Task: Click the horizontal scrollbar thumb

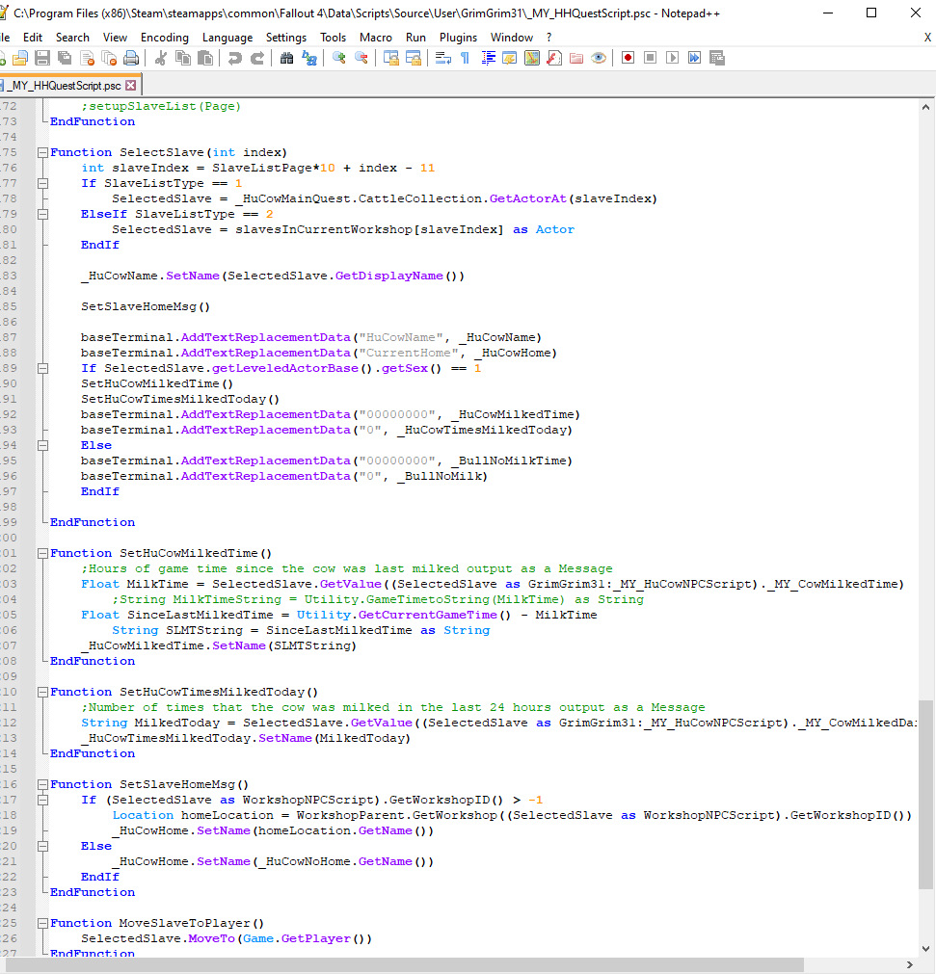Action: (405, 964)
